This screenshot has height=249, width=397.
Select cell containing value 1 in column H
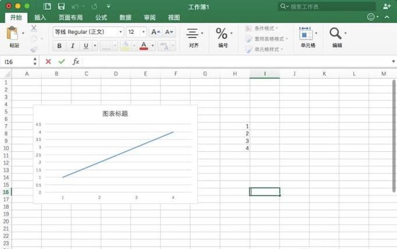235,126
